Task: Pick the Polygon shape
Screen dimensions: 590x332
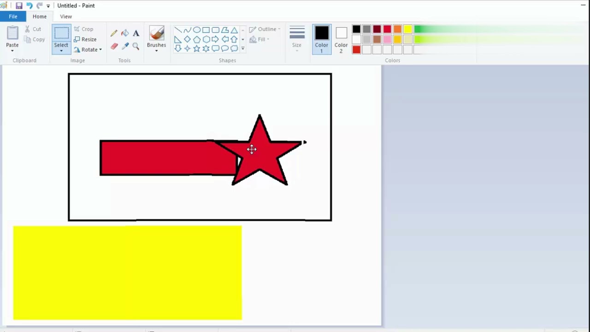Action: tap(225, 30)
